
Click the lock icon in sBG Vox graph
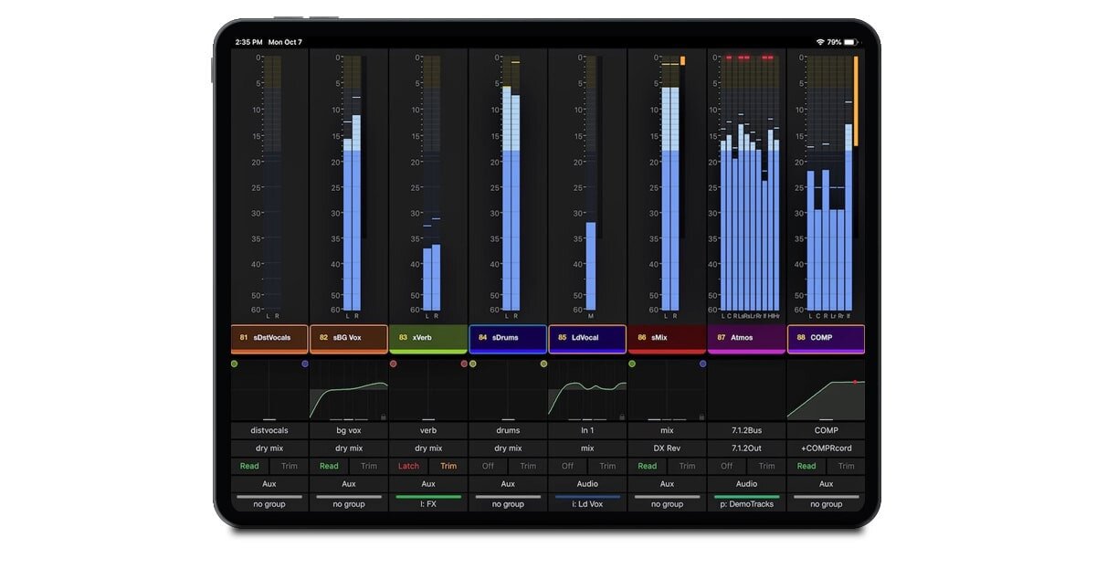[x=383, y=417]
